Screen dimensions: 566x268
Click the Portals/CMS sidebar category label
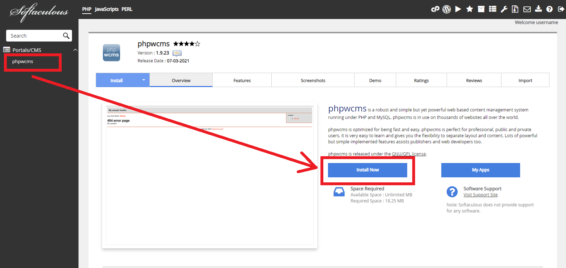(x=27, y=50)
